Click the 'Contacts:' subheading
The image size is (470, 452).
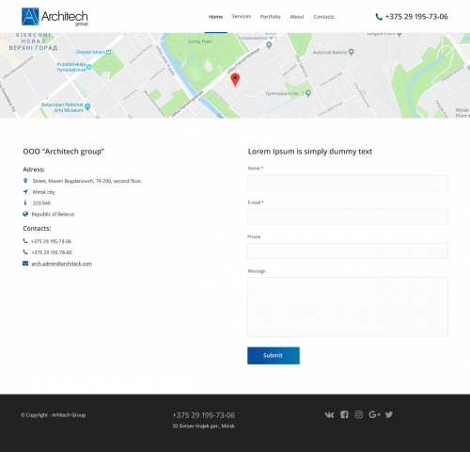(x=37, y=229)
